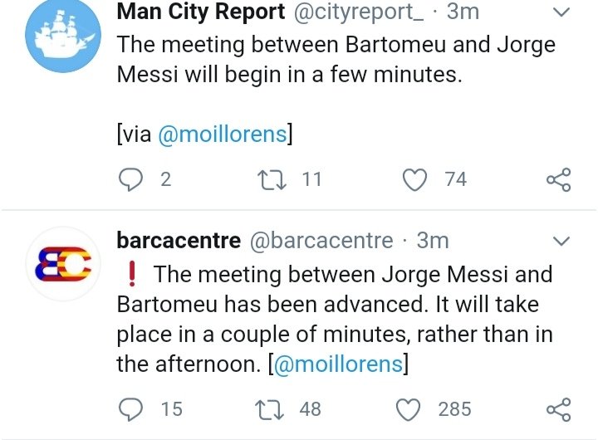Like the Man City Report tweet

[415, 179]
